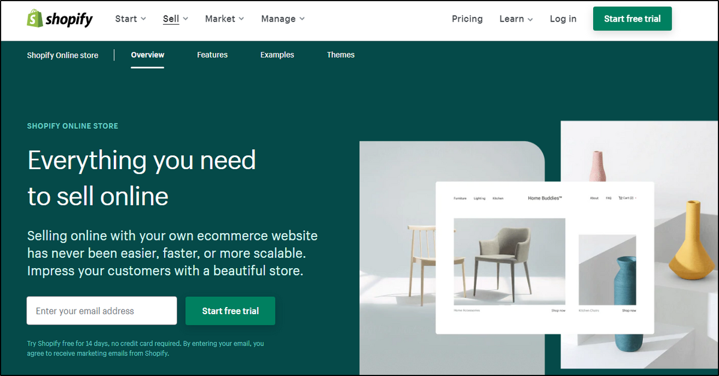Click the Shopify bag logo icon

click(x=35, y=19)
